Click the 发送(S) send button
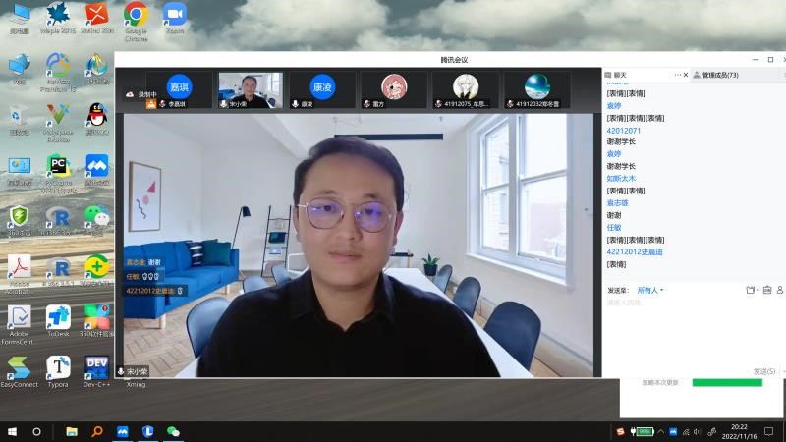Viewport: 786px width, 442px height. 763,371
